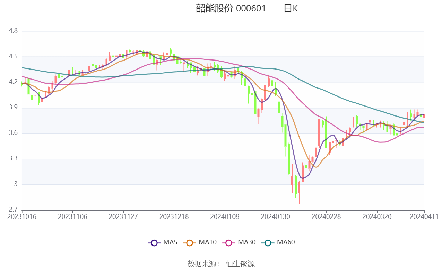Click the 20240320 date axis label

(377, 217)
